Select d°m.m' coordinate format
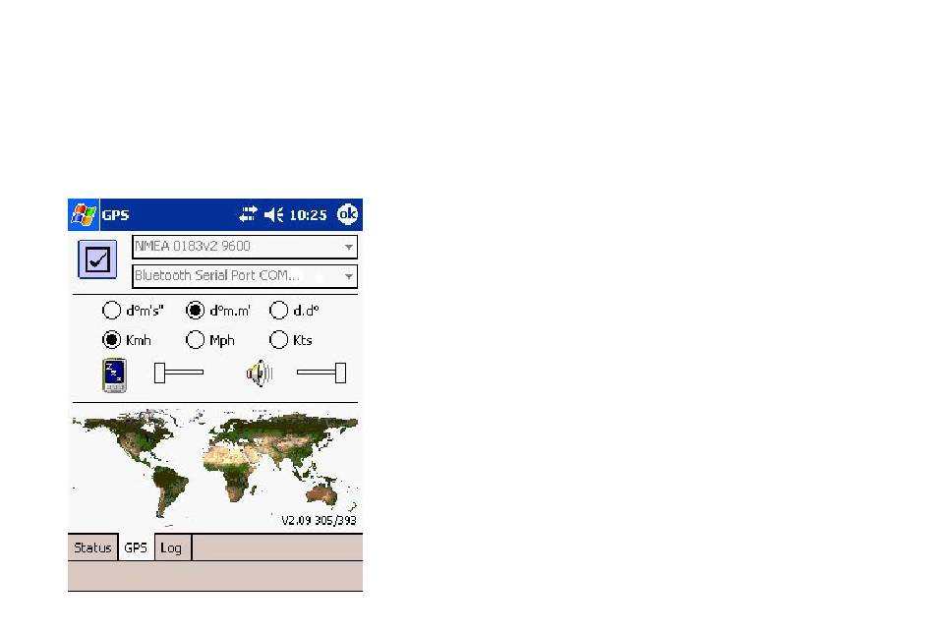Image resolution: width=934 pixels, height=633 pixels. (x=195, y=311)
